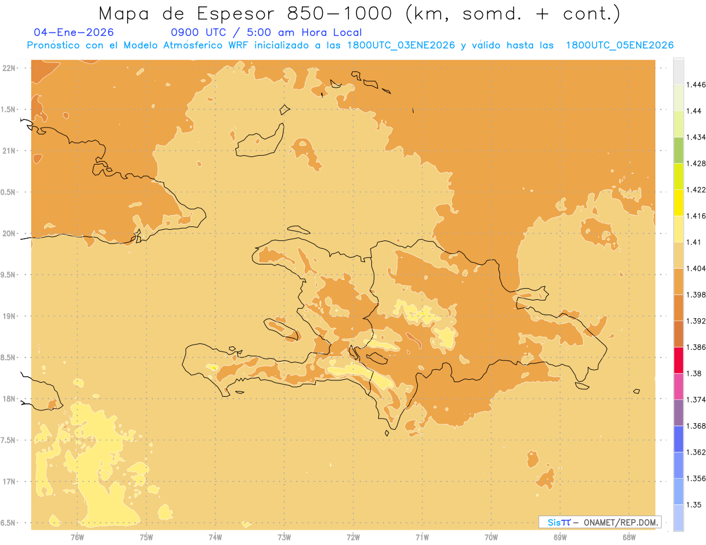Viewport: 706px width, 545px height.
Task: Click the longitude label "73W"
Action: 284,537
